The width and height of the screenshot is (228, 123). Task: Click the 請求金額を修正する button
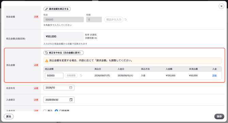coord(57,9)
